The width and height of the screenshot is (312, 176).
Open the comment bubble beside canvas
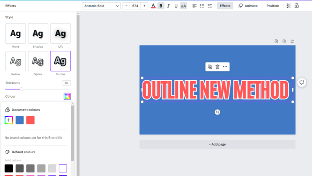[x=302, y=82]
